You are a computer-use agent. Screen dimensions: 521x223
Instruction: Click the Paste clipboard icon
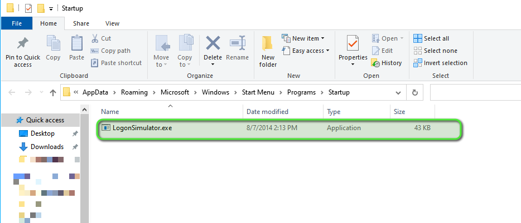pos(76,44)
